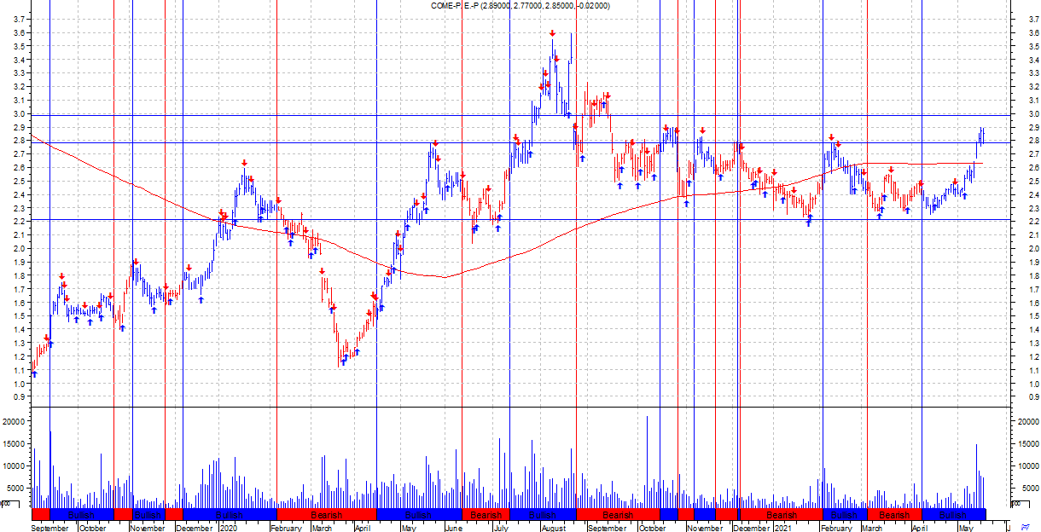Select the first blue buy arrow at chart start
1041x532 pixels.
[x=34, y=373]
